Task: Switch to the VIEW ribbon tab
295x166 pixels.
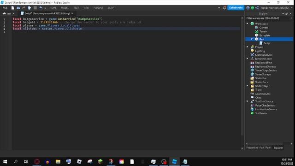Action: (86, 8)
